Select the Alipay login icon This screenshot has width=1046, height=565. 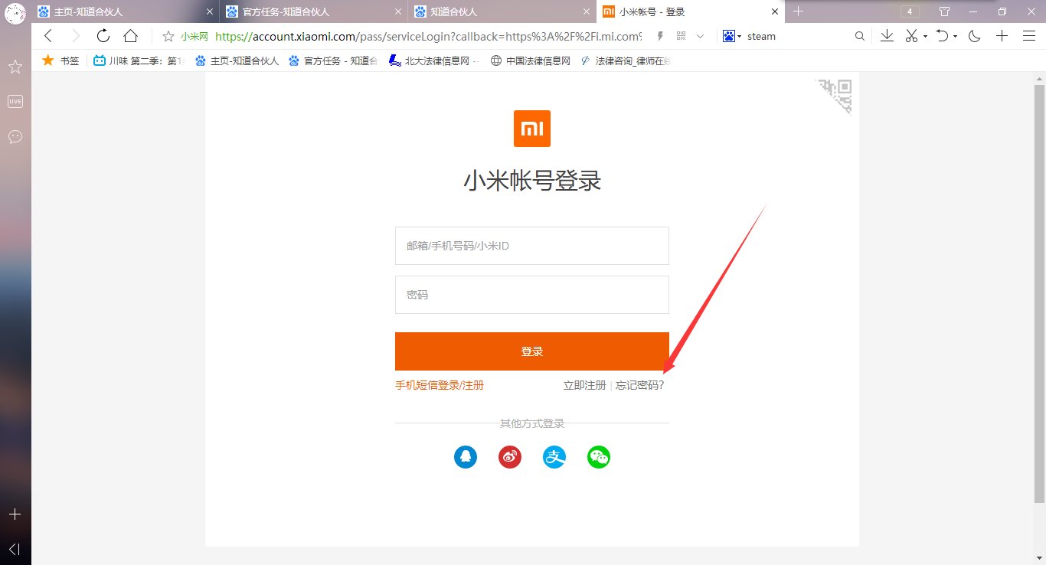554,457
